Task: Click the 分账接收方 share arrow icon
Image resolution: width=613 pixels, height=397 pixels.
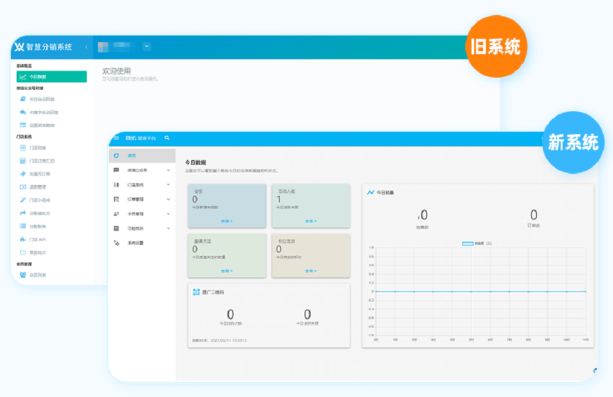Action: pos(23,213)
